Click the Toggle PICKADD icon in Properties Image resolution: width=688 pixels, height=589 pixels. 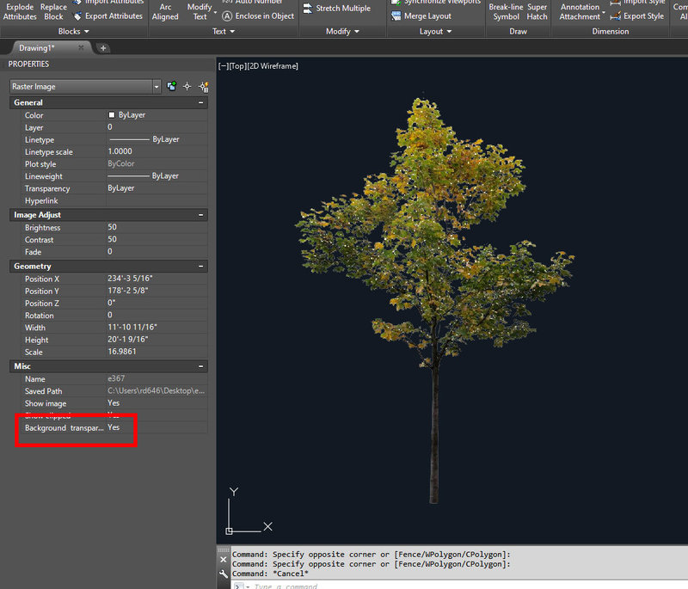tap(172, 86)
